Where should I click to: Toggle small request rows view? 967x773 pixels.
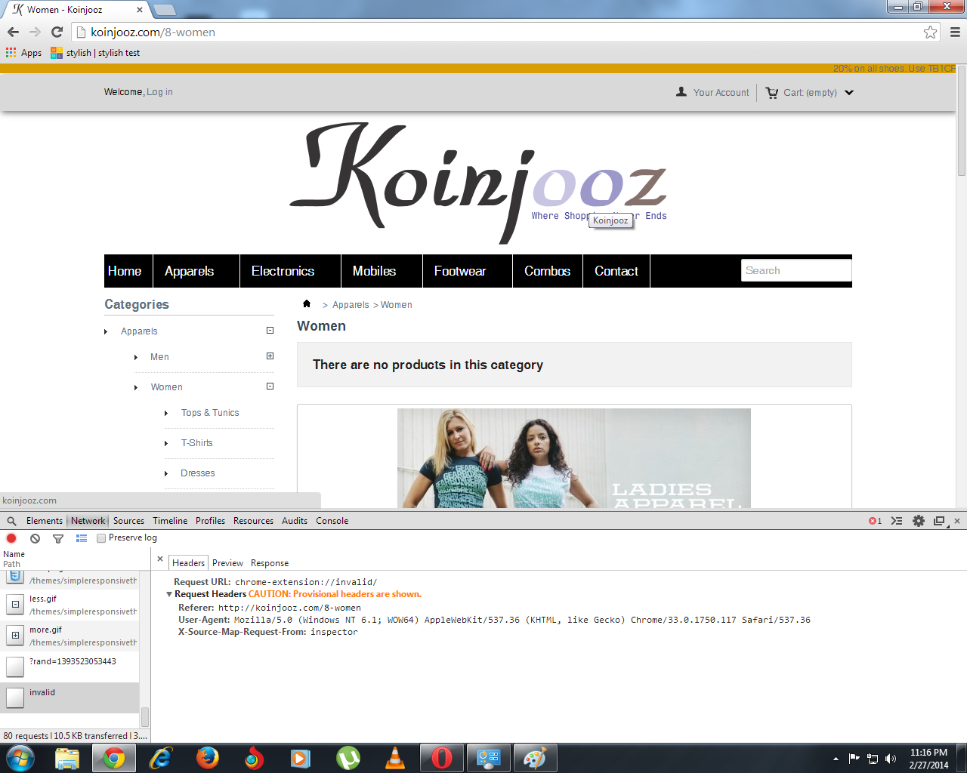click(82, 538)
